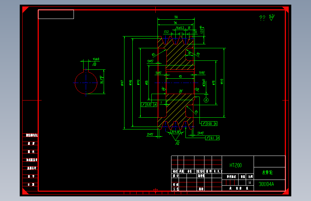Click the circled datum 'A' symbol

(x=206, y=100)
